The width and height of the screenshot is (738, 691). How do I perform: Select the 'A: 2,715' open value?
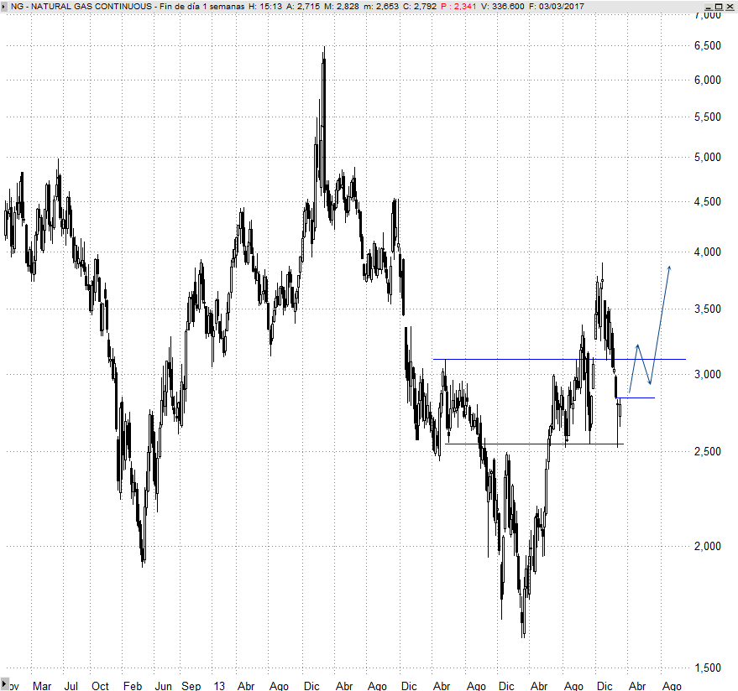[x=302, y=7]
